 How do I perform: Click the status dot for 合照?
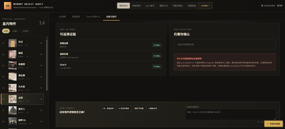41,99
